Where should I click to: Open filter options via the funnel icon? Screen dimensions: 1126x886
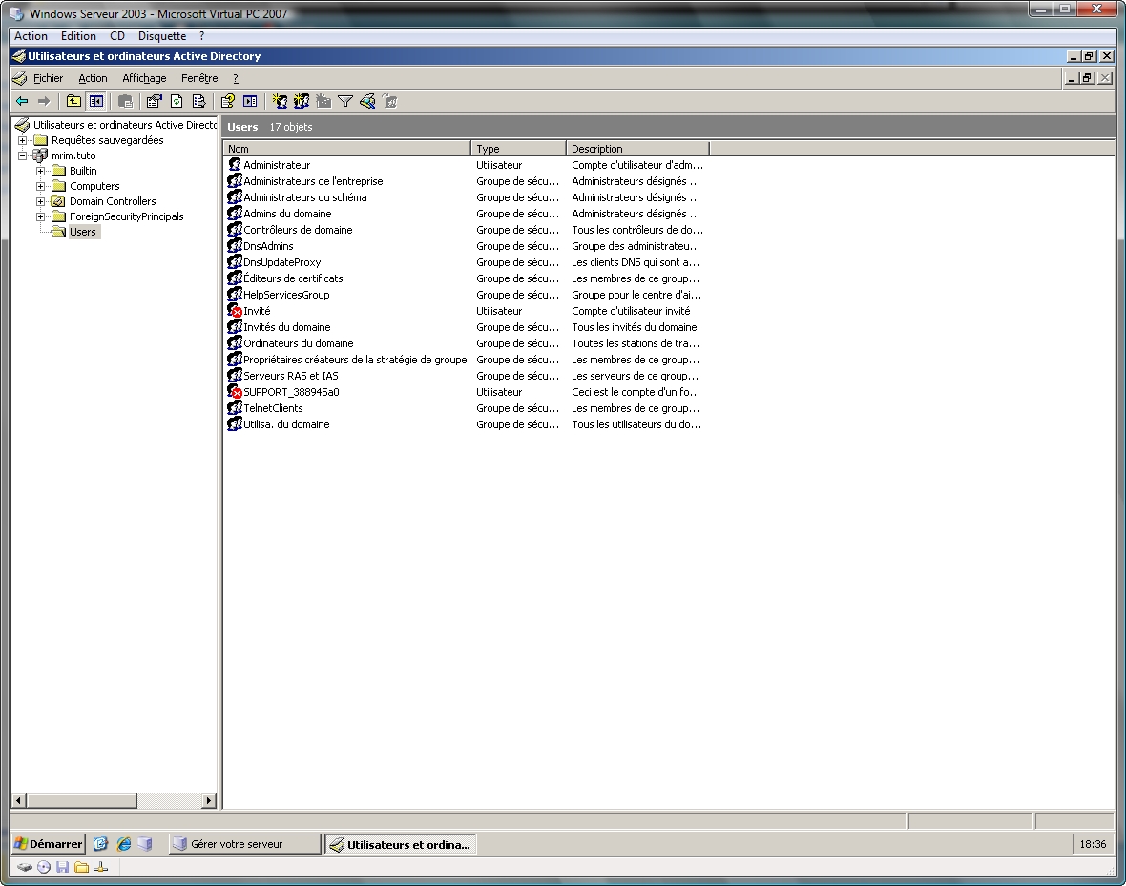pos(345,101)
